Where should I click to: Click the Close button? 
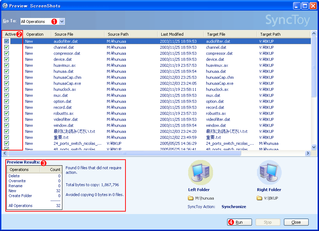[296, 222]
